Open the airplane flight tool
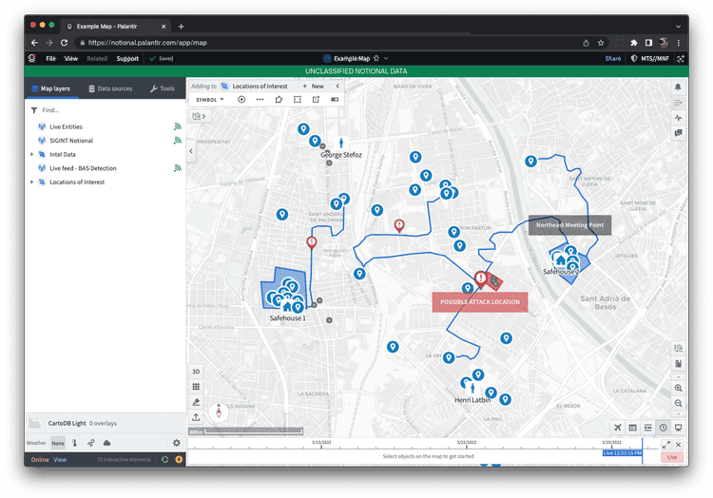Screen dimensions: 713x498 tap(618, 428)
